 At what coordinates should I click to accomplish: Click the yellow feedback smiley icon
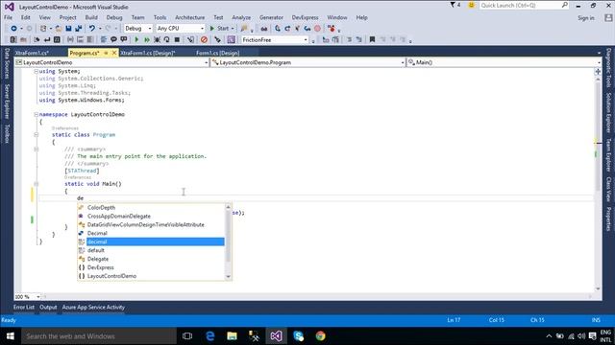click(x=472, y=5)
